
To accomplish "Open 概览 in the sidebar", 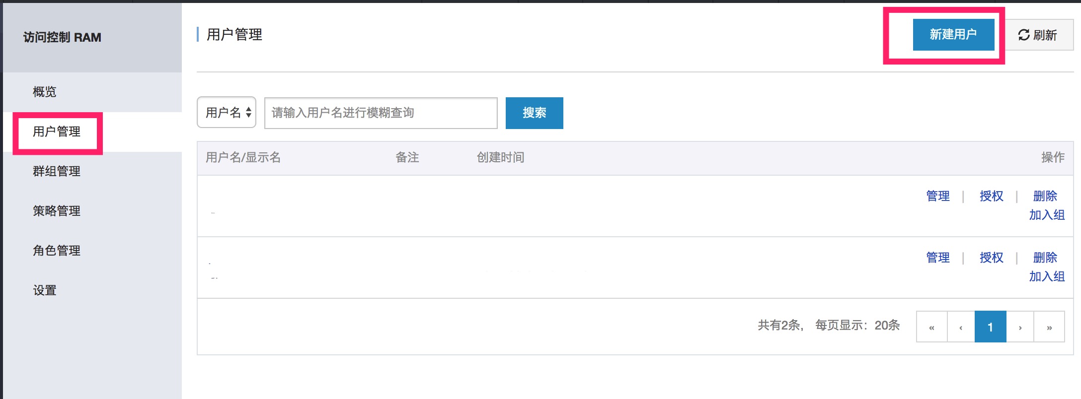I will click(45, 92).
